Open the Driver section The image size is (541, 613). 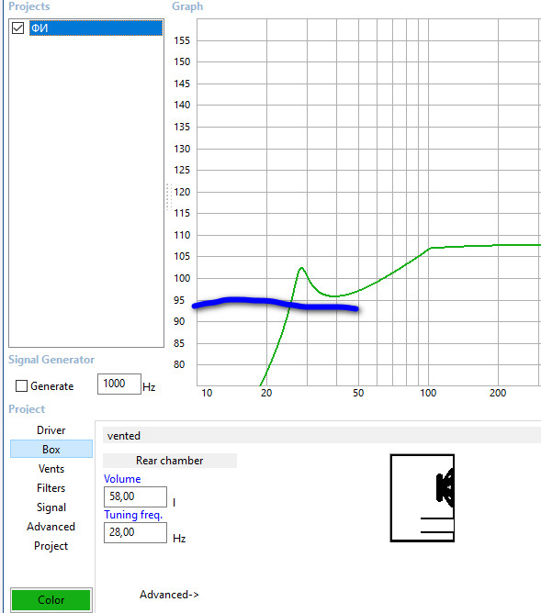click(51, 430)
